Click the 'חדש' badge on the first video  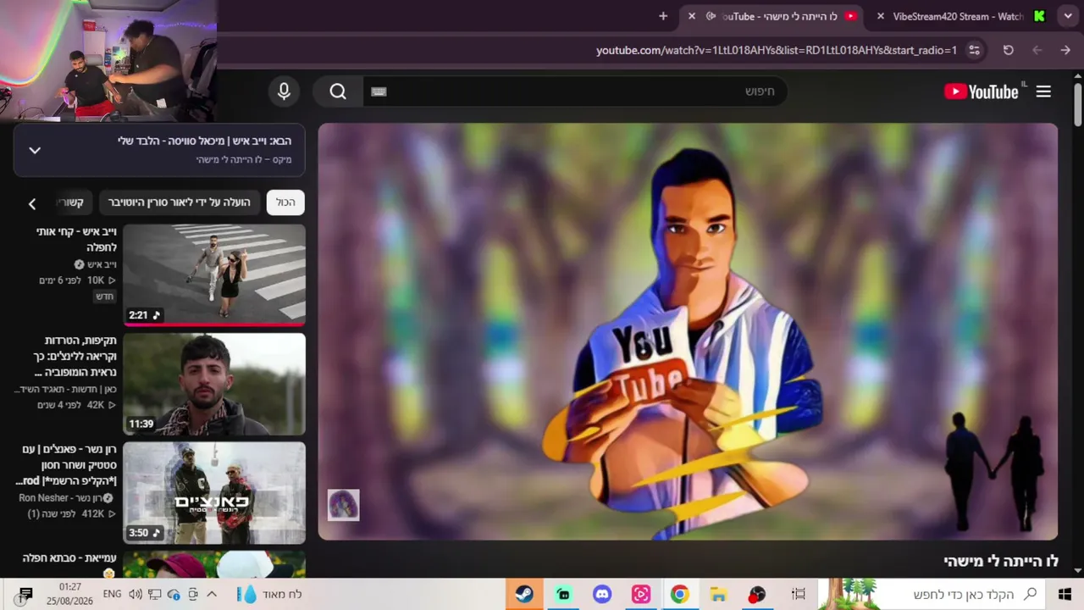click(104, 297)
